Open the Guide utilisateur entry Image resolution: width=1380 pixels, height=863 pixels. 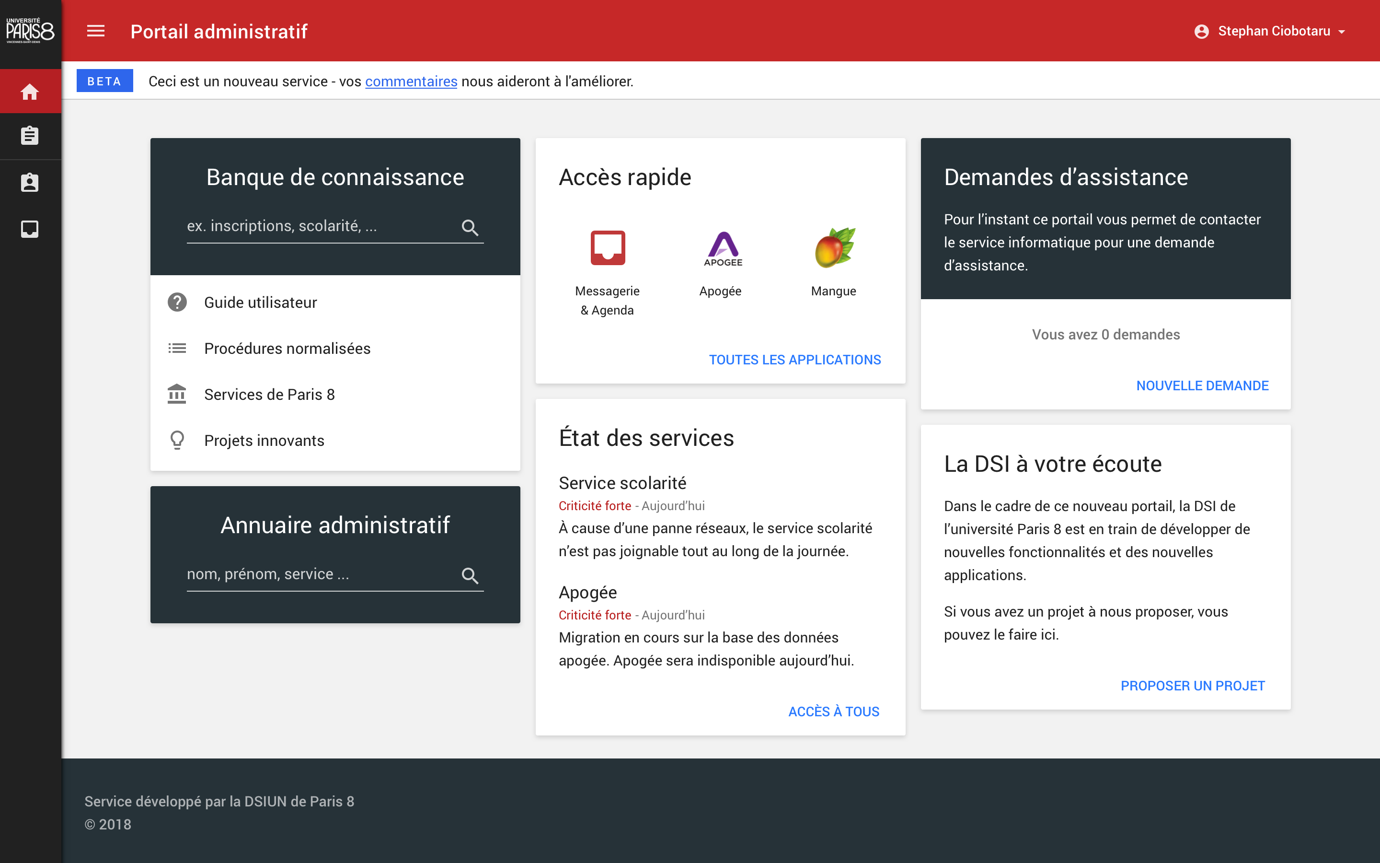click(260, 302)
